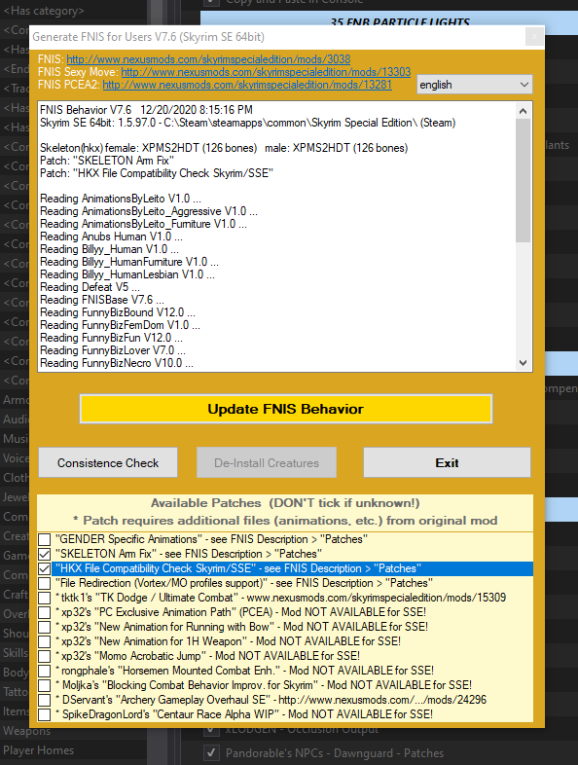This screenshot has width=578, height=765.
Task: Tick DServant's Archery Gameplay Overhaul patch
Action: 45,700
